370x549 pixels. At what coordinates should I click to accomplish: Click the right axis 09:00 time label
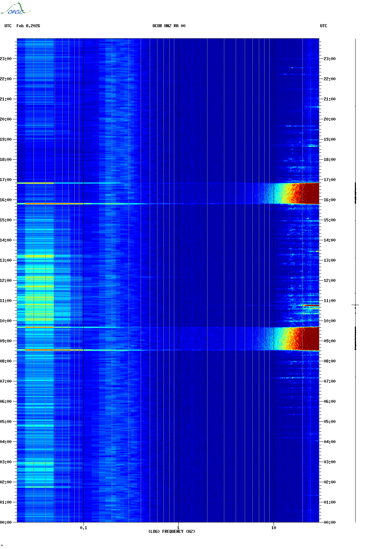330,341
